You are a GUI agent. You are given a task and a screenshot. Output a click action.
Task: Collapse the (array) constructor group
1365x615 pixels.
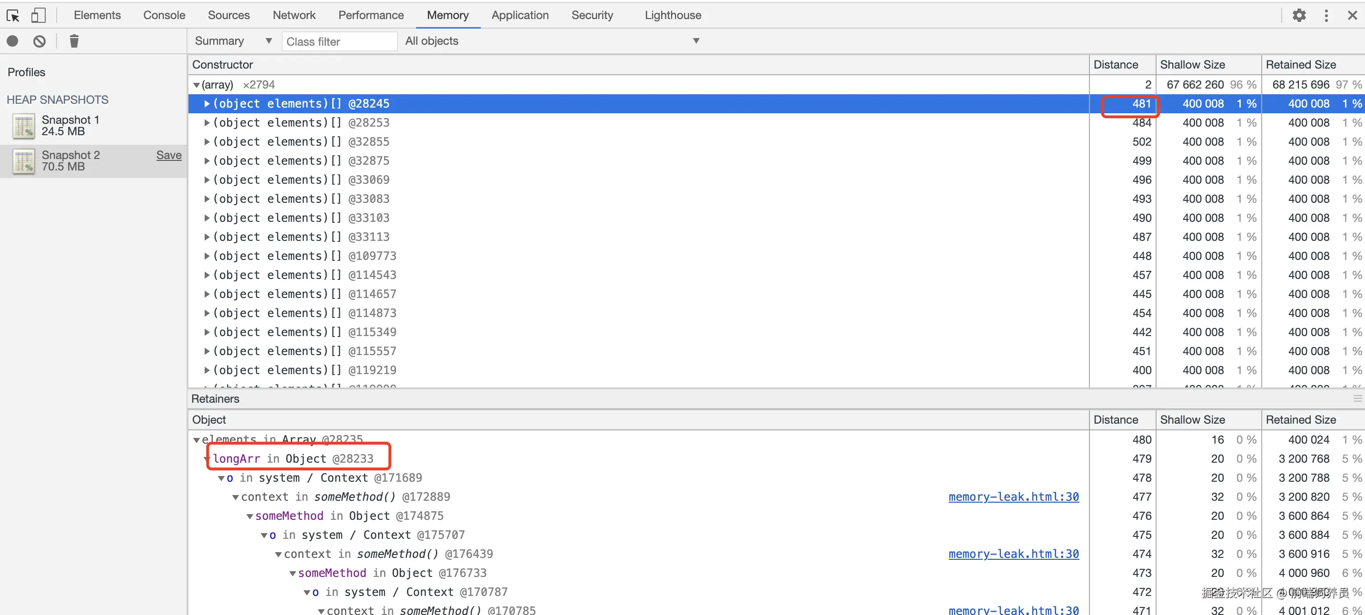(197, 85)
